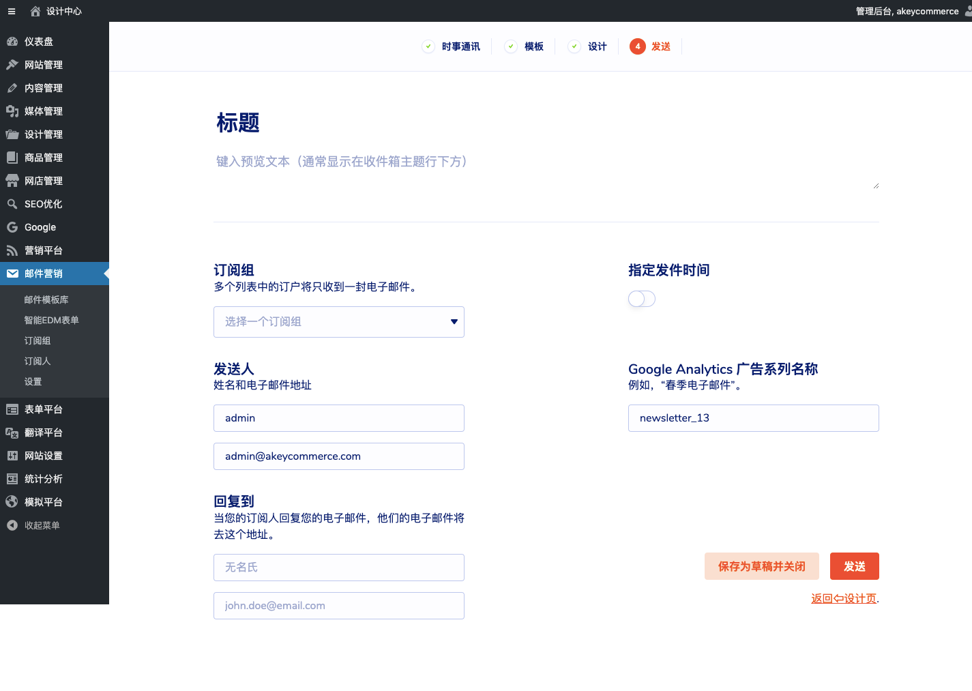The image size is (972, 691).
Task: Click the 网店管理 store icon
Action: pos(12,181)
